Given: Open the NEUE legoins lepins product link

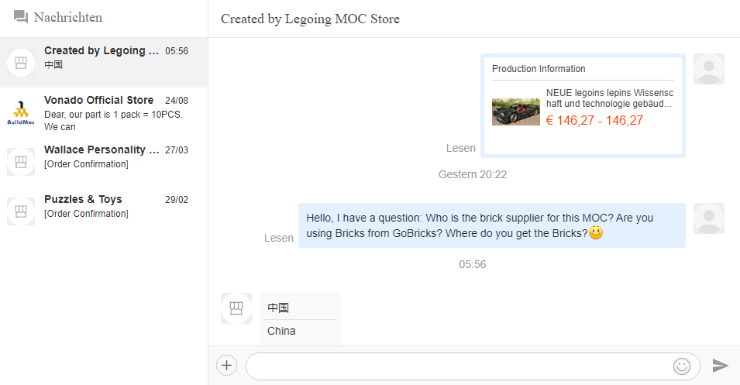Looking at the screenshot, I should click(609, 98).
